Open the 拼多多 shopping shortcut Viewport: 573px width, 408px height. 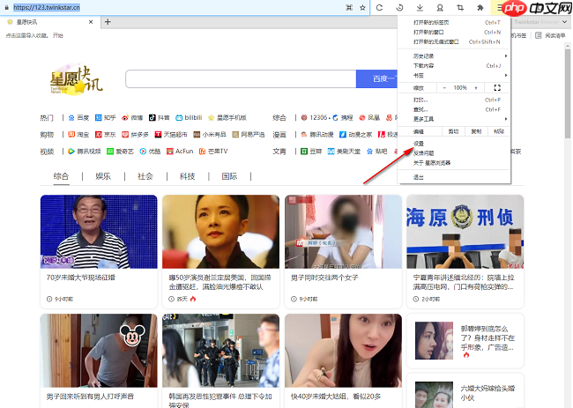coord(135,135)
